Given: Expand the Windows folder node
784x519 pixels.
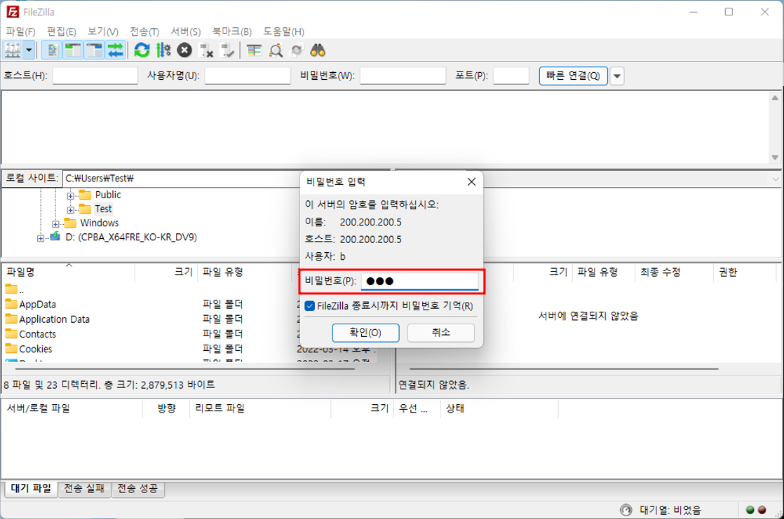Looking at the screenshot, I should click(x=55, y=224).
